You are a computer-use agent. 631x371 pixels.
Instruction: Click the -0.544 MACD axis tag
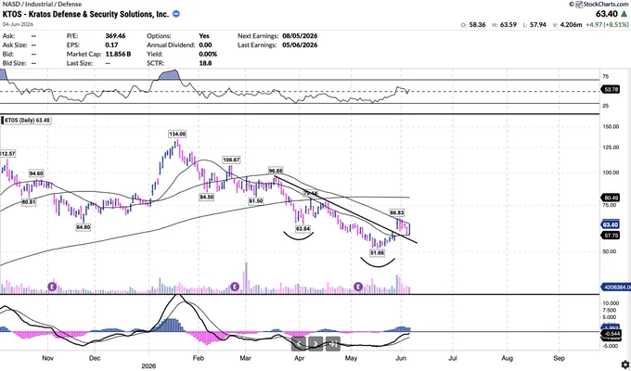coord(612,334)
